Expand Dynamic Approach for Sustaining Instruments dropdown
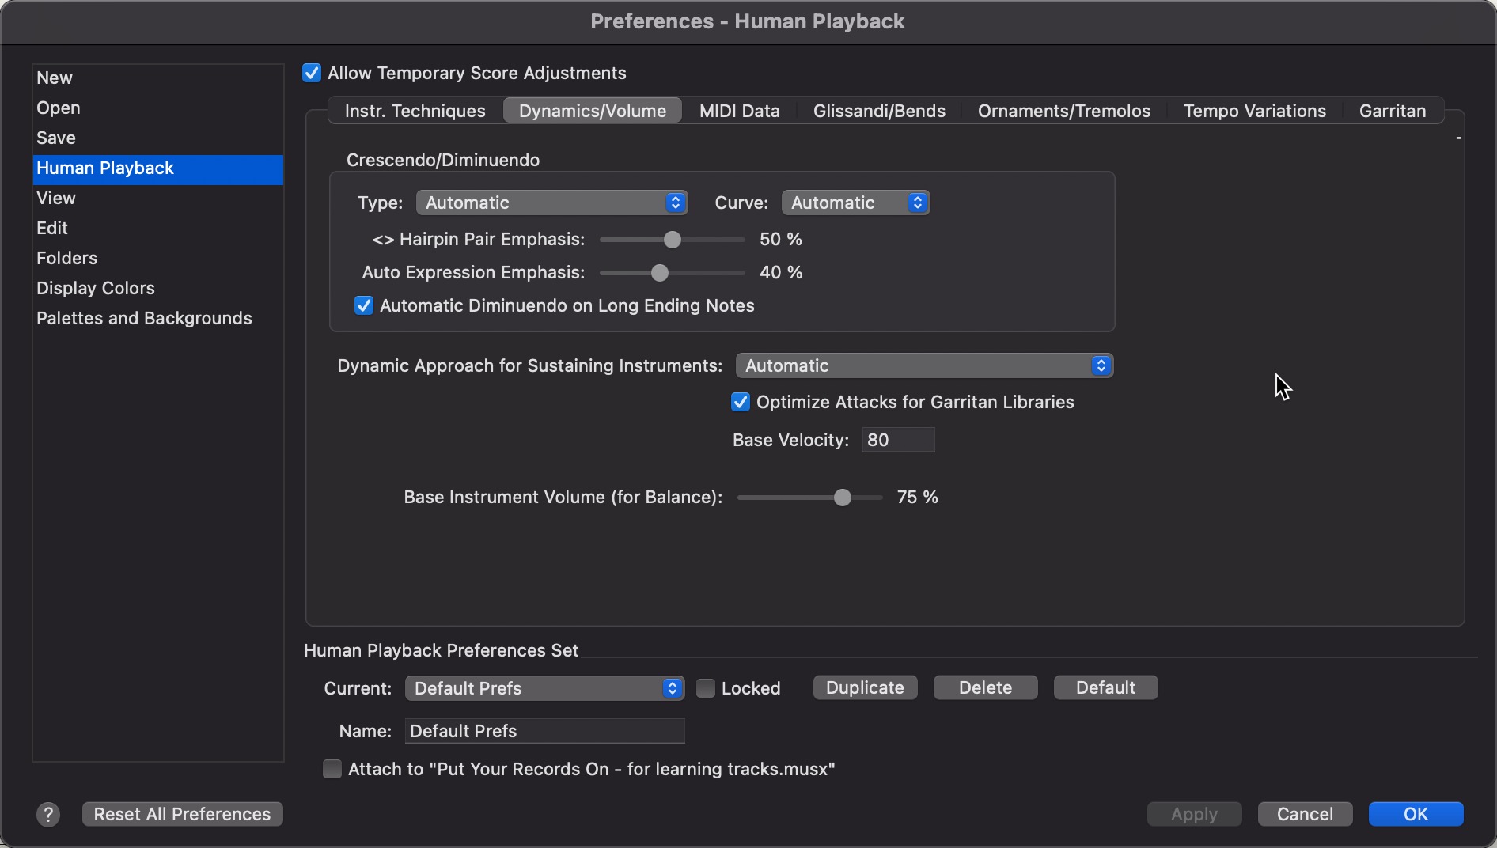This screenshot has height=848, width=1497. (x=923, y=366)
